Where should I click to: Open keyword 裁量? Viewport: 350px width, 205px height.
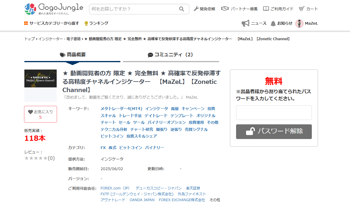[x=175, y=109]
